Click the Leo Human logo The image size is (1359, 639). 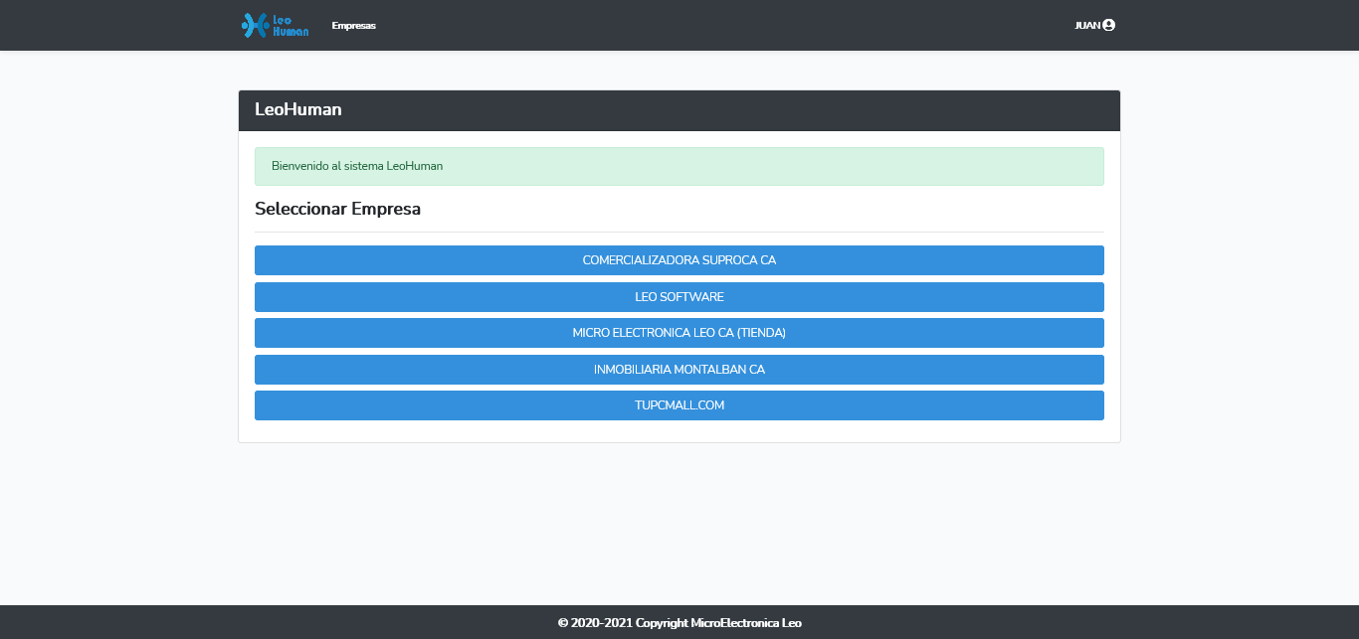tap(276, 25)
